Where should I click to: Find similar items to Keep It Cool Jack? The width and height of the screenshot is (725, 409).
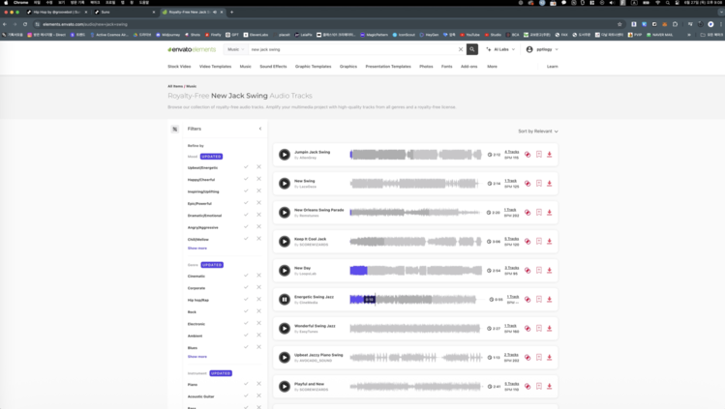(528, 242)
